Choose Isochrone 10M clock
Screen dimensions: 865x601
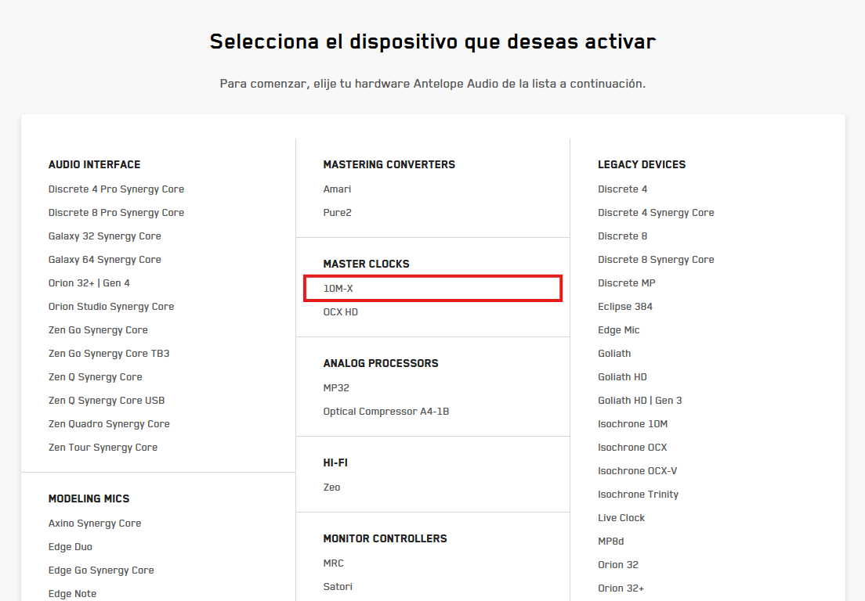pyautogui.click(x=633, y=424)
